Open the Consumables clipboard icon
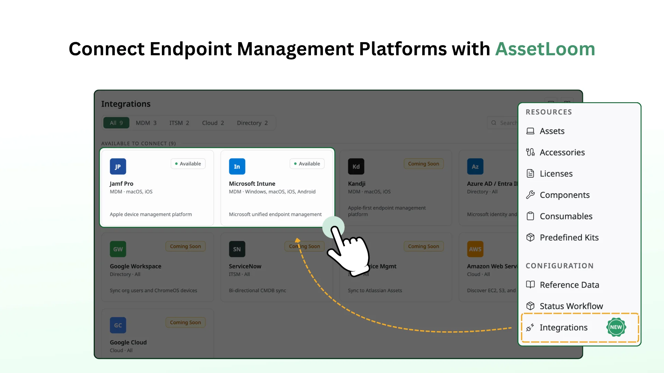The image size is (664, 373). 530,216
